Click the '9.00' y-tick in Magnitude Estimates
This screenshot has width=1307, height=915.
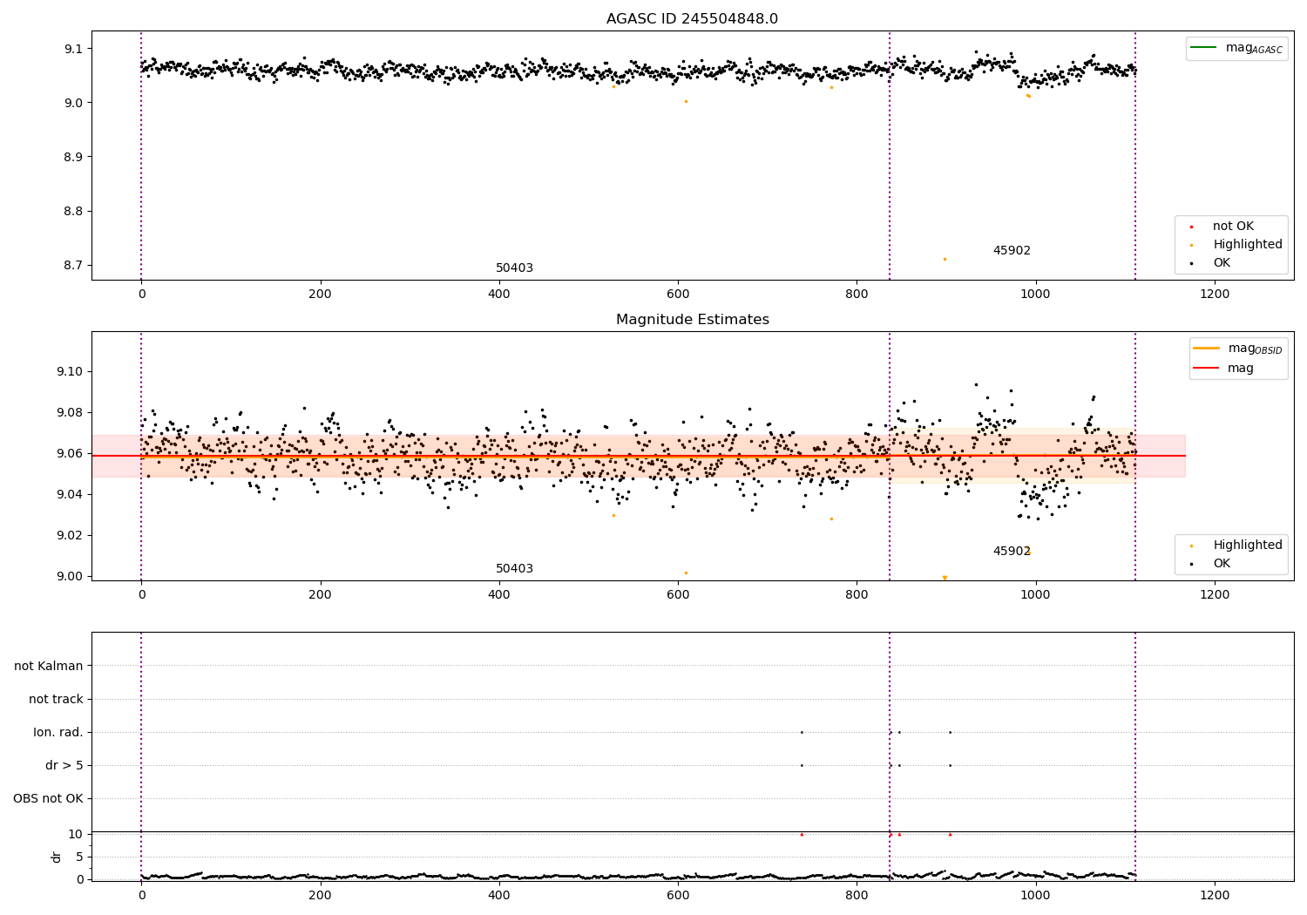click(70, 577)
